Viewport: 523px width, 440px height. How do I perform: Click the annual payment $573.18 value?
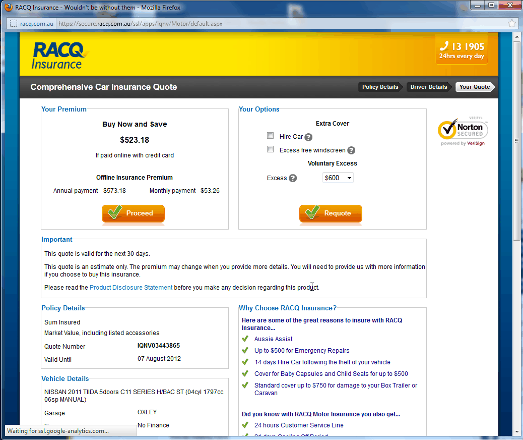[x=114, y=191]
